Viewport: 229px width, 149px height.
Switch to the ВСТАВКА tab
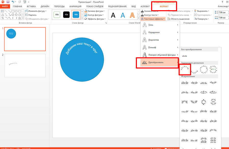(31, 6)
